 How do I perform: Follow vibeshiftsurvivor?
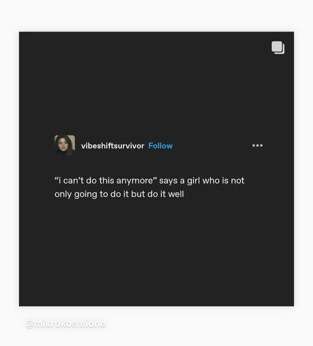tap(161, 146)
